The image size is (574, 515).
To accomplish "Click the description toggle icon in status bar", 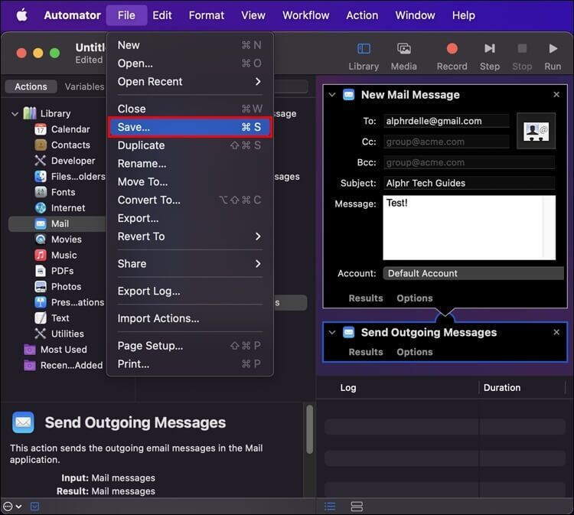I will pos(34,507).
